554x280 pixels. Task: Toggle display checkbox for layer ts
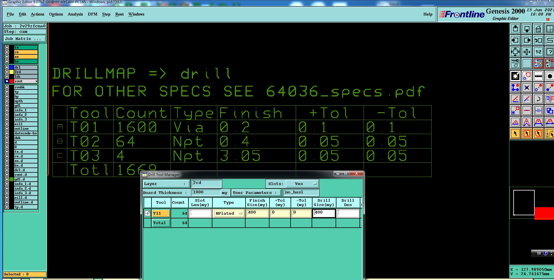click(7, 47)
